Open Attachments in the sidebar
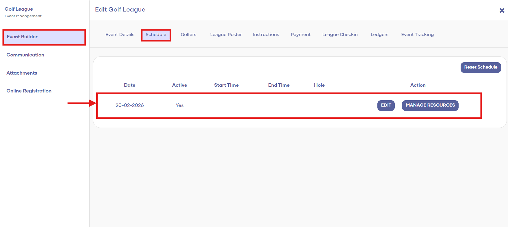The height and width of the screenshot is (227, 508). 22,73
